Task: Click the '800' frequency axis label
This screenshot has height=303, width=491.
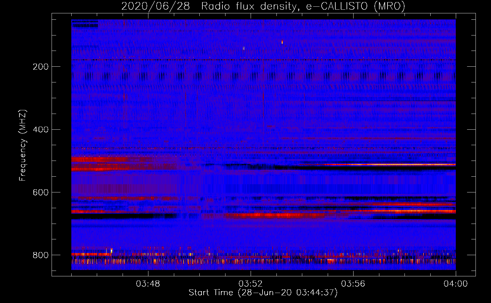Action: coord(40,255)
